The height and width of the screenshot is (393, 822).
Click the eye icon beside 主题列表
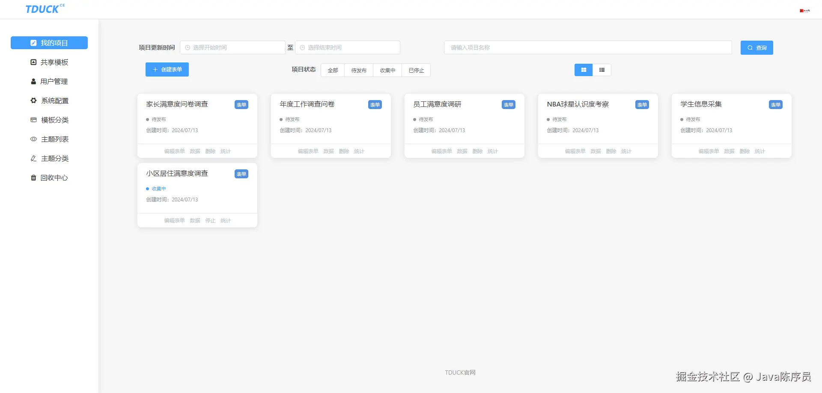(33, 139)
